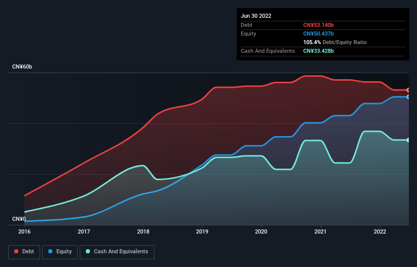Toggle the Debt legend button
This screenshot has width=417, height=267.
[24, 252]
